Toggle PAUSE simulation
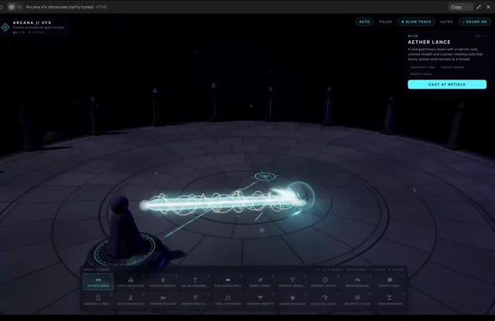 [386, 22]
